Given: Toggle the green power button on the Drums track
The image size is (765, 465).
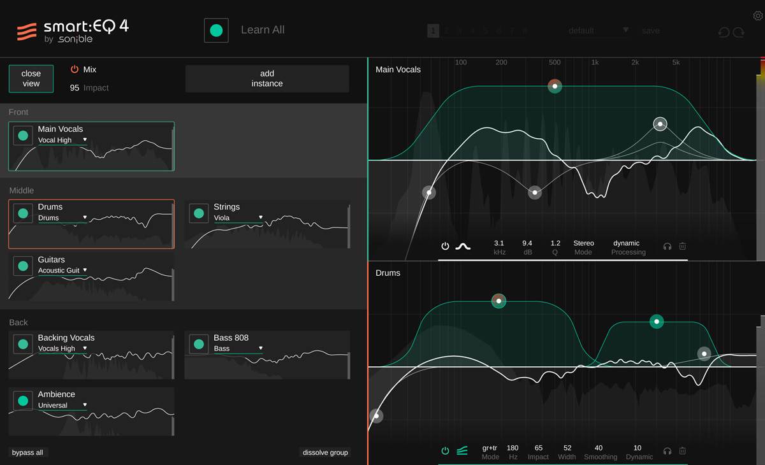Looking at the screenshot, I should coord(23,213).
